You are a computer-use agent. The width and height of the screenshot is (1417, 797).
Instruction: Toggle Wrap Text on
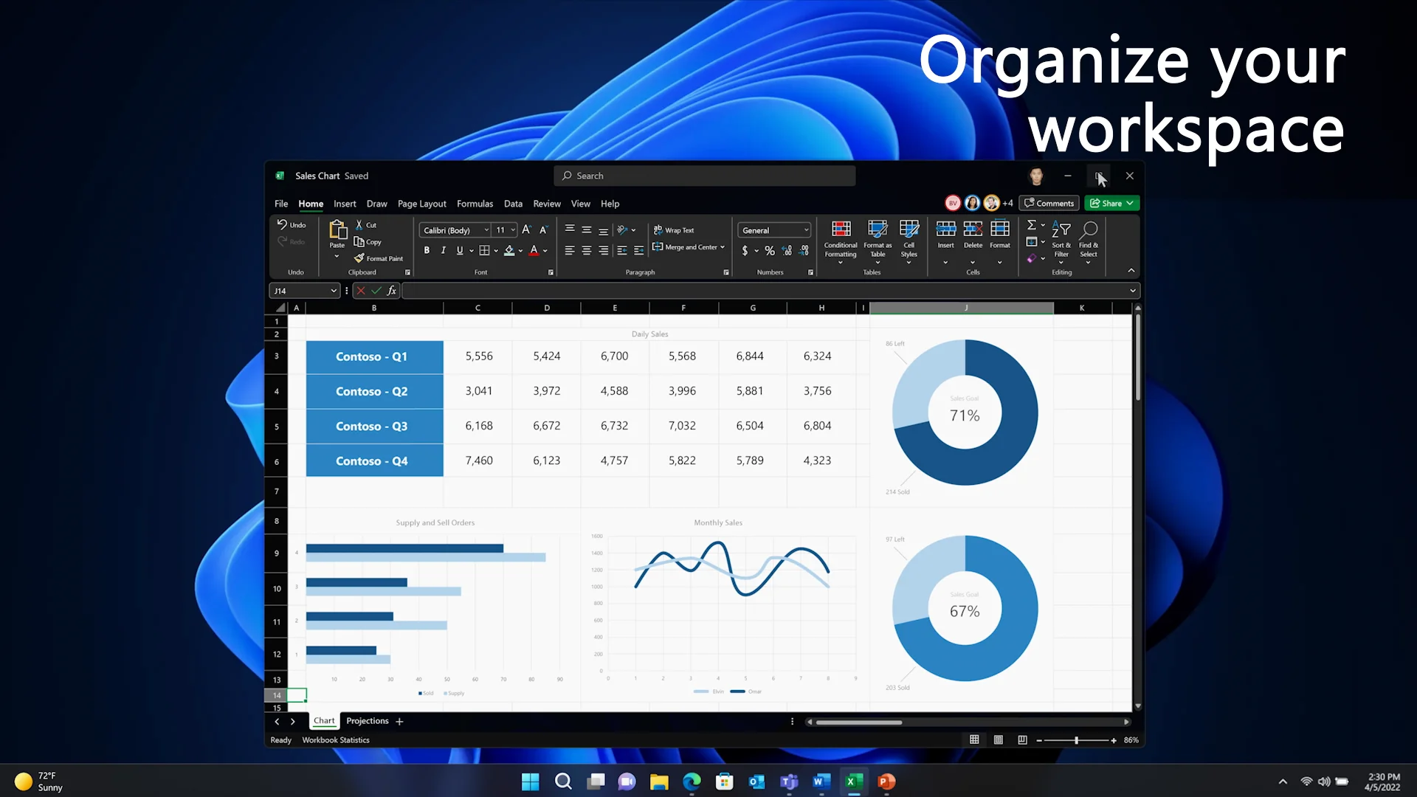coord(674,230)
